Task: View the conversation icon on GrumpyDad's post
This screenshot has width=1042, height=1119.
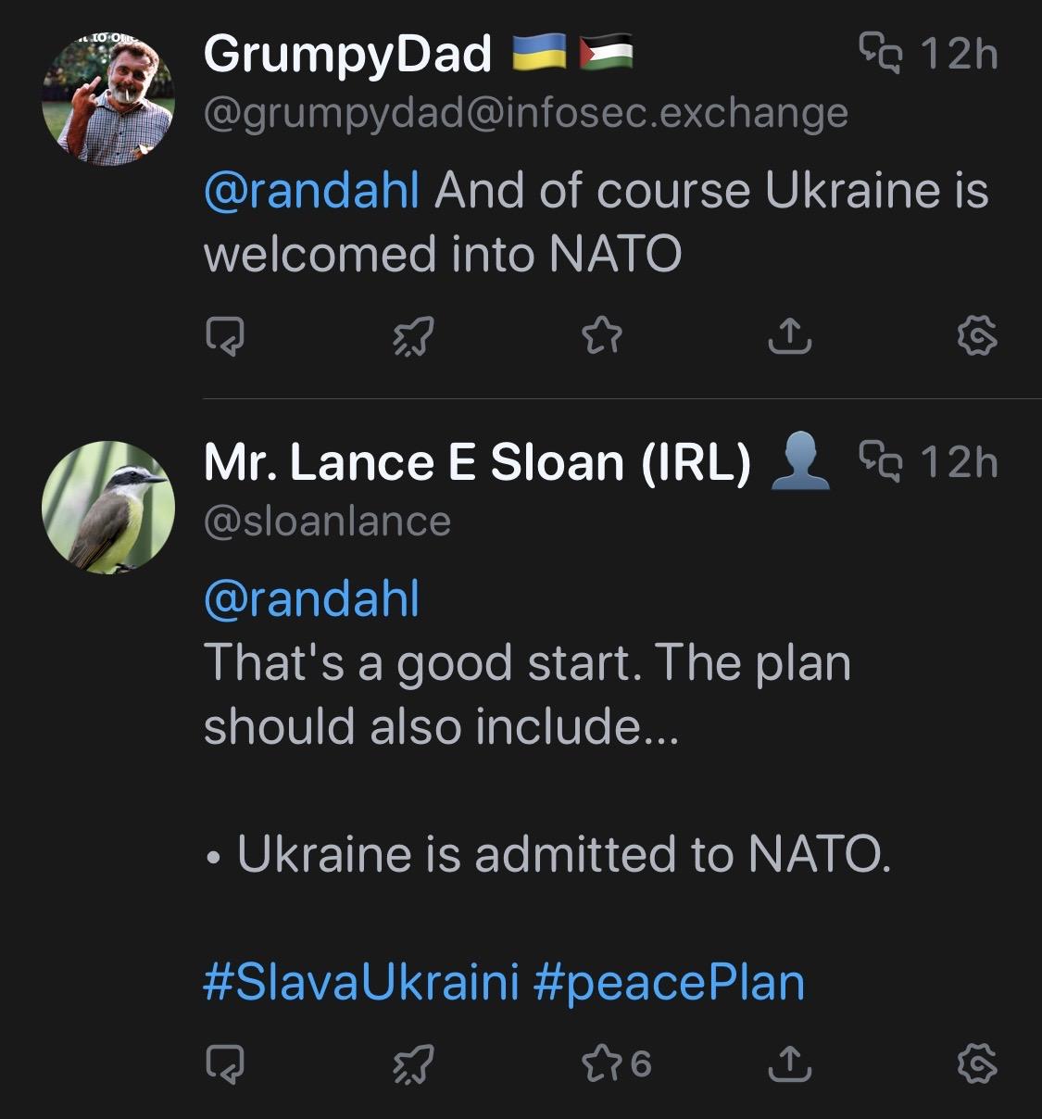Action: coord(880,53)
